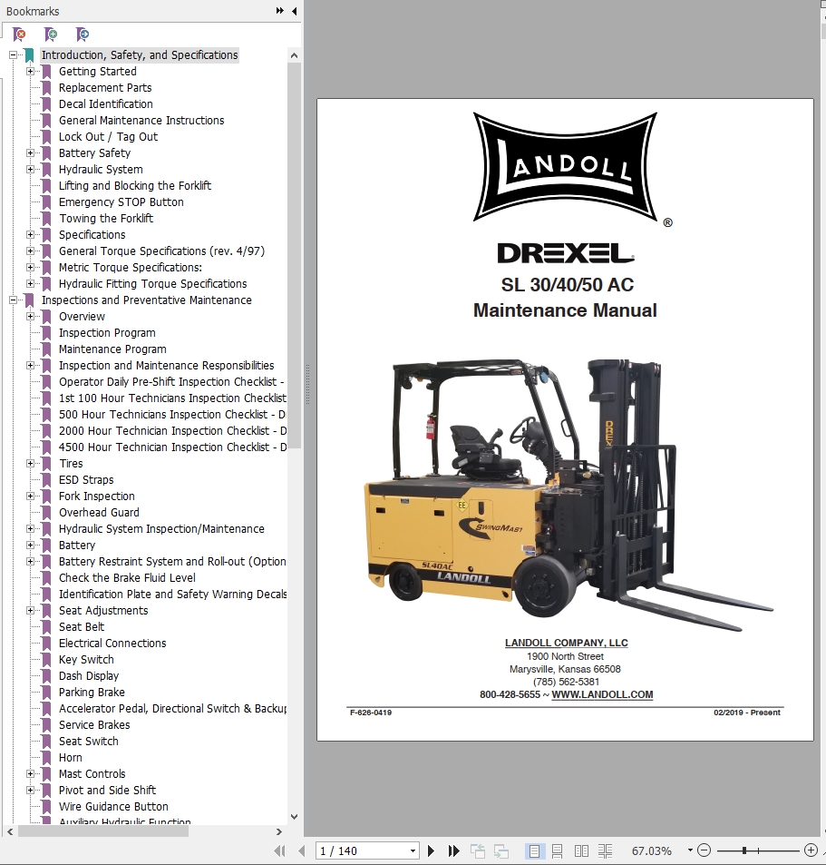
Task: Open the Dash Display bookmark
Action: [x=89, y=676]
